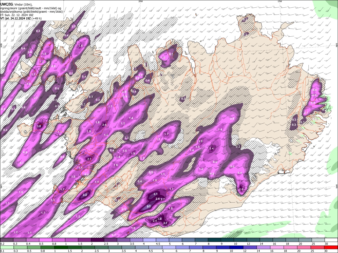The width and height of the screenshot is (338, 253).
Task: Click snow scale swatch between 0.2 and 0.3
Action: click(x=7, y=240)
